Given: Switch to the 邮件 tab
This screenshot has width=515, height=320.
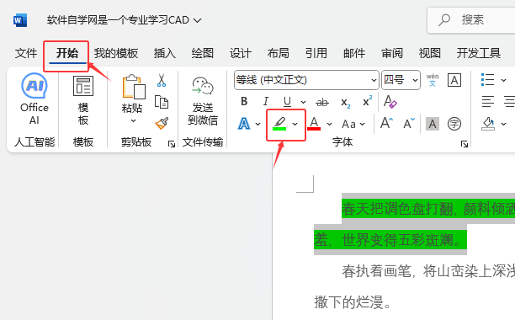Looking at the screenshot, I should click(354, 53).
